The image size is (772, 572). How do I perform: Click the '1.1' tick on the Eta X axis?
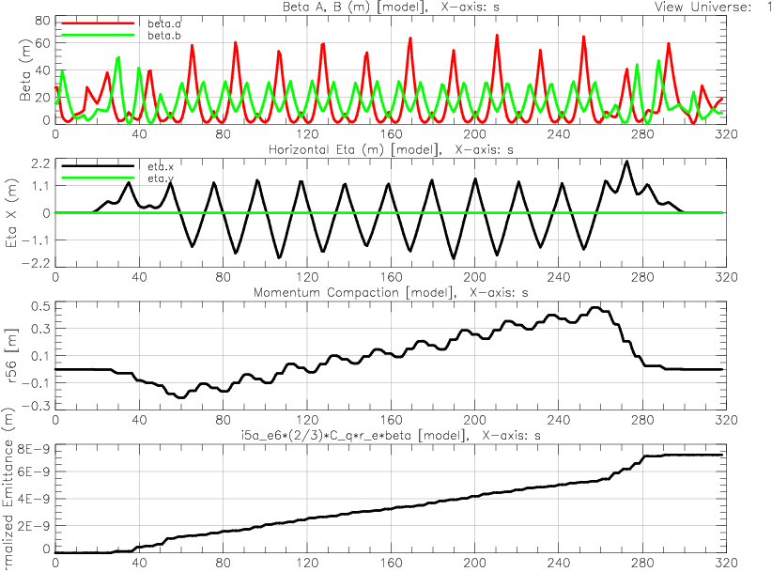(41, 186)
